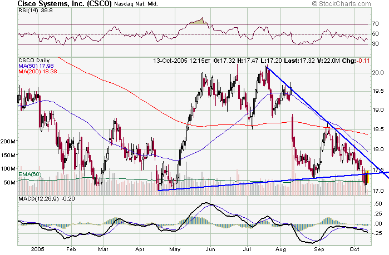Screen dimensions: 389x255
Task: Click the MACD .00 axis label
Action: [377, 224]
